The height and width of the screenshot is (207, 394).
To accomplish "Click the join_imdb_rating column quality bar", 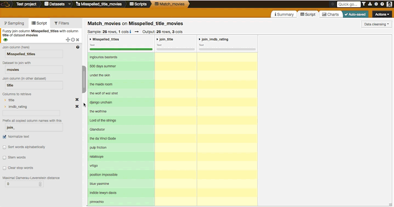I will coord(227,49).
